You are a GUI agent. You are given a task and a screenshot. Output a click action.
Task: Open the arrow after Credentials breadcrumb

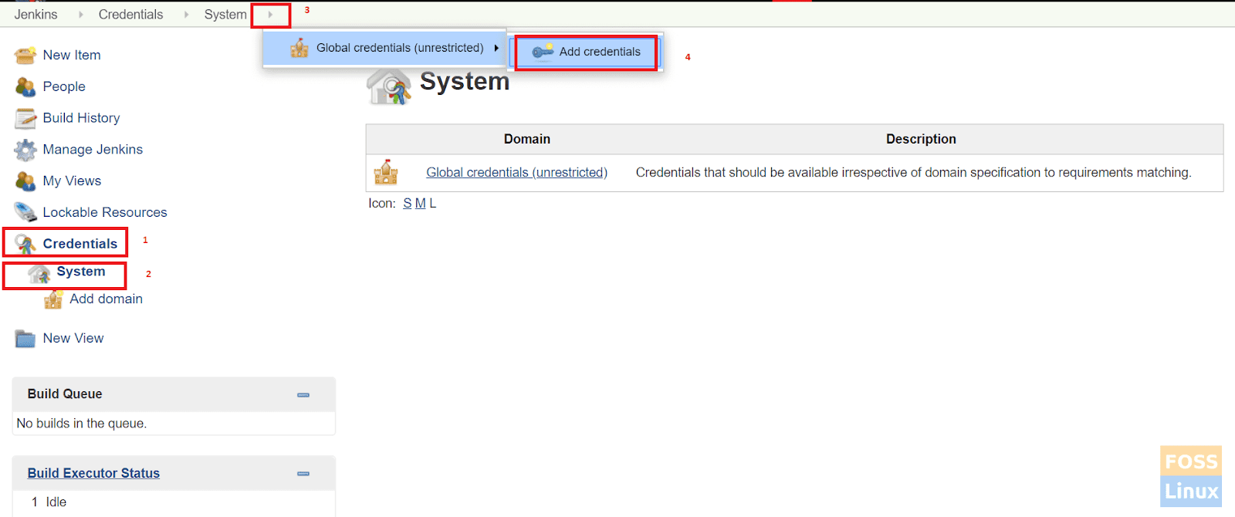coord(186,15)
